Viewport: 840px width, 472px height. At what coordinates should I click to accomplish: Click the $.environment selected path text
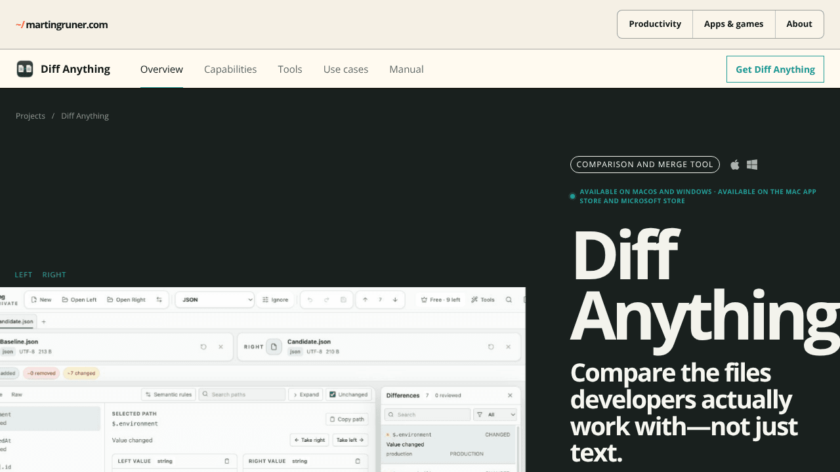pos(135,424)
